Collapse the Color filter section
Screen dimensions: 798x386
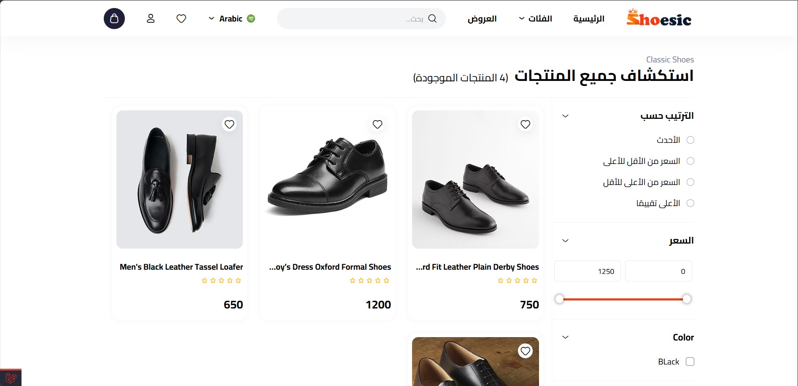tap(566, 337)
